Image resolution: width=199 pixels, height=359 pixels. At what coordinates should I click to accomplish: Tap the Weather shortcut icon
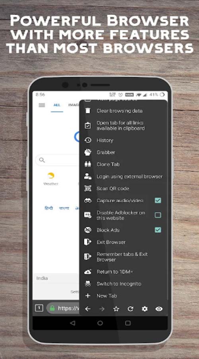pyautogui.click(x=51, y=176)
